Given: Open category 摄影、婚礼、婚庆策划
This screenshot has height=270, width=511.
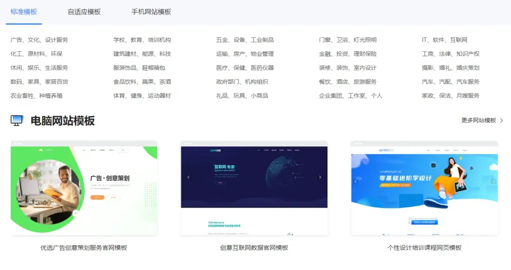Looking at the screenshot, I should click(451, 68).
